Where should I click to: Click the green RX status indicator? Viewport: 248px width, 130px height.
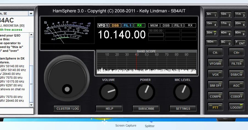(x=139, y=26)
